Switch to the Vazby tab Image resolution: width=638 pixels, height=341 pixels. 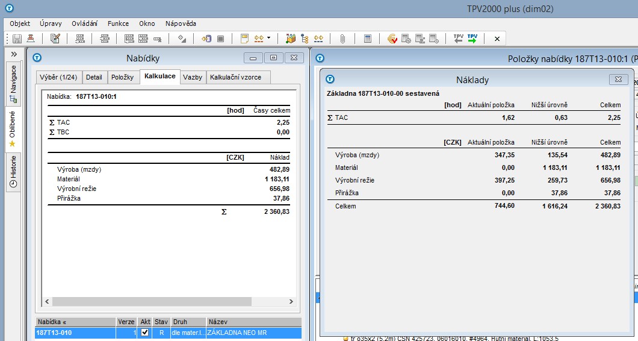tap(193, 77)
